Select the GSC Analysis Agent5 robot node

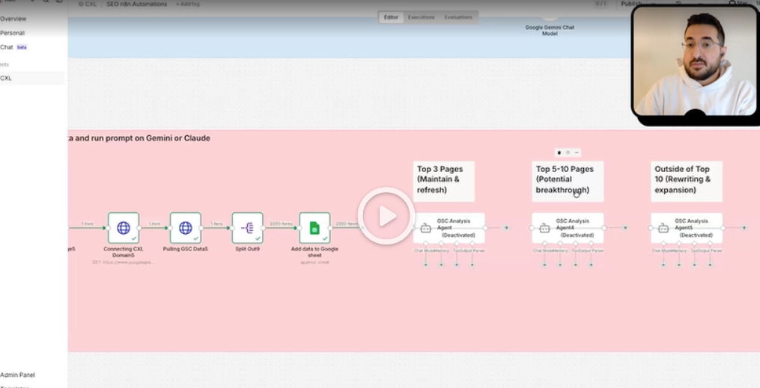687,228
